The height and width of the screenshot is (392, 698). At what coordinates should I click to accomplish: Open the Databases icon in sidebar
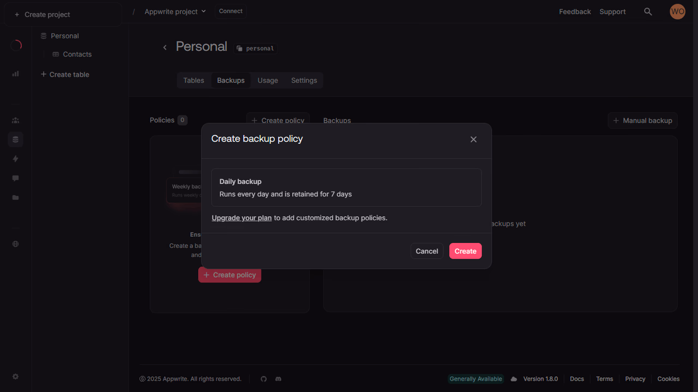pos(15,139)
